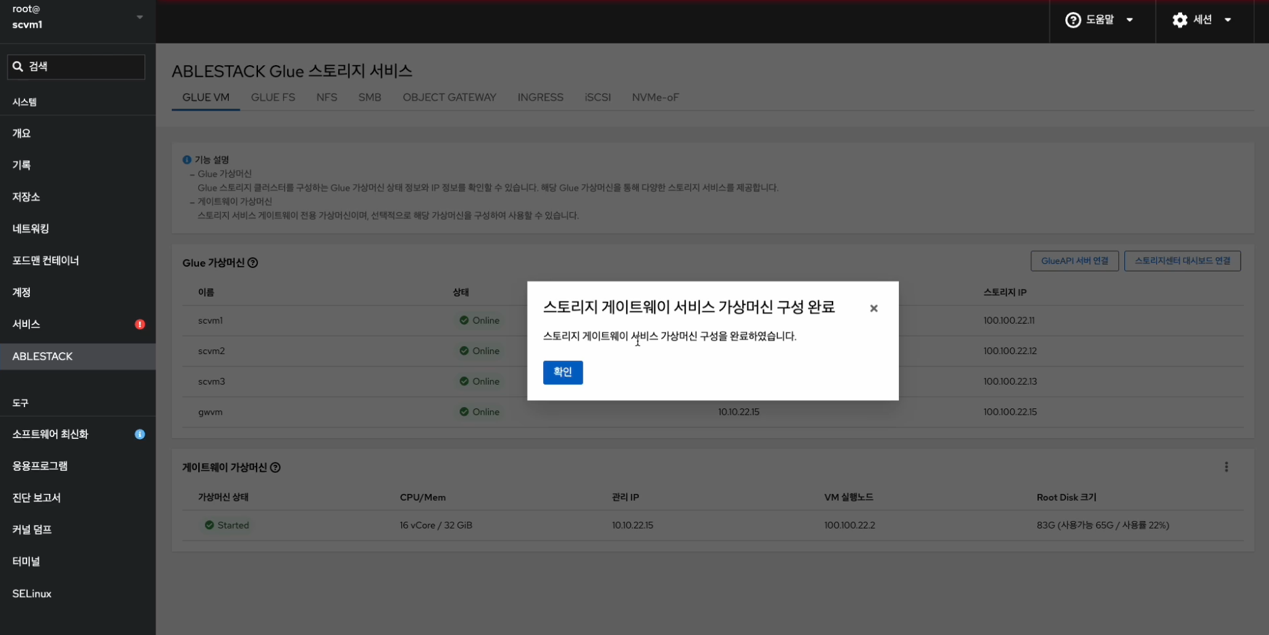Switch to the SMB tab
Image resolution: width=1269 pixels, height=635 pixels.
tap(370, 98)
